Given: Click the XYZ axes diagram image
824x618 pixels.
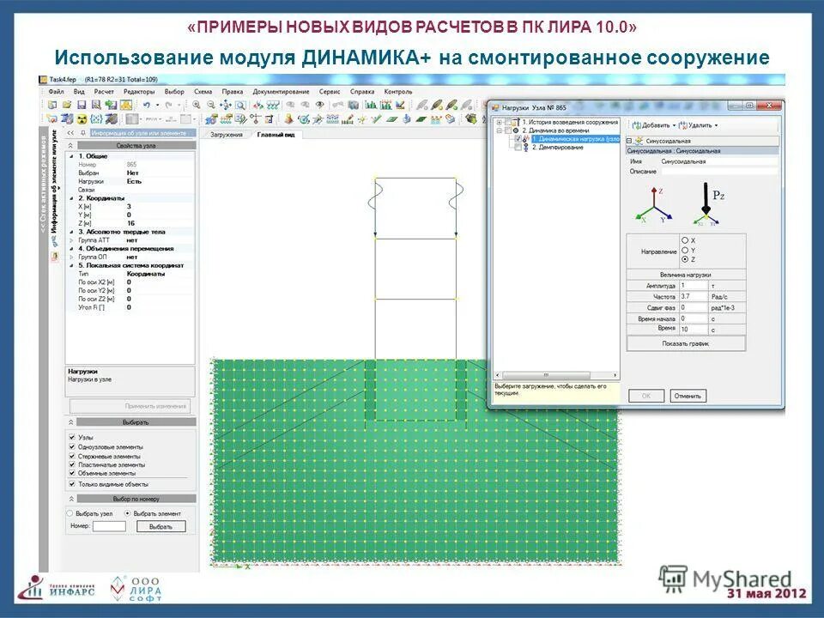Looking at the screenshot, I should pos(653,206).
